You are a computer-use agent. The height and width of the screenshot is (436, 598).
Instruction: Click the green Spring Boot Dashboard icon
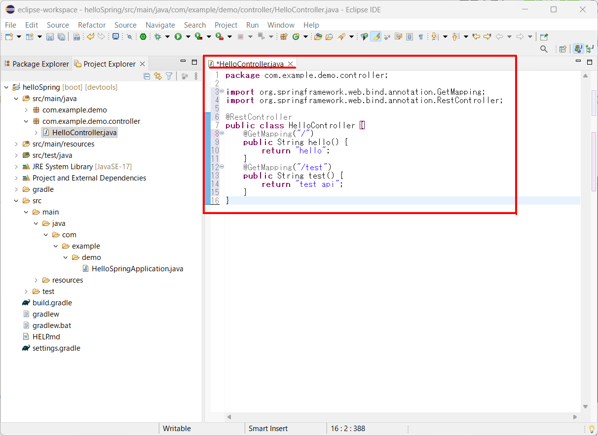(143, 36)
